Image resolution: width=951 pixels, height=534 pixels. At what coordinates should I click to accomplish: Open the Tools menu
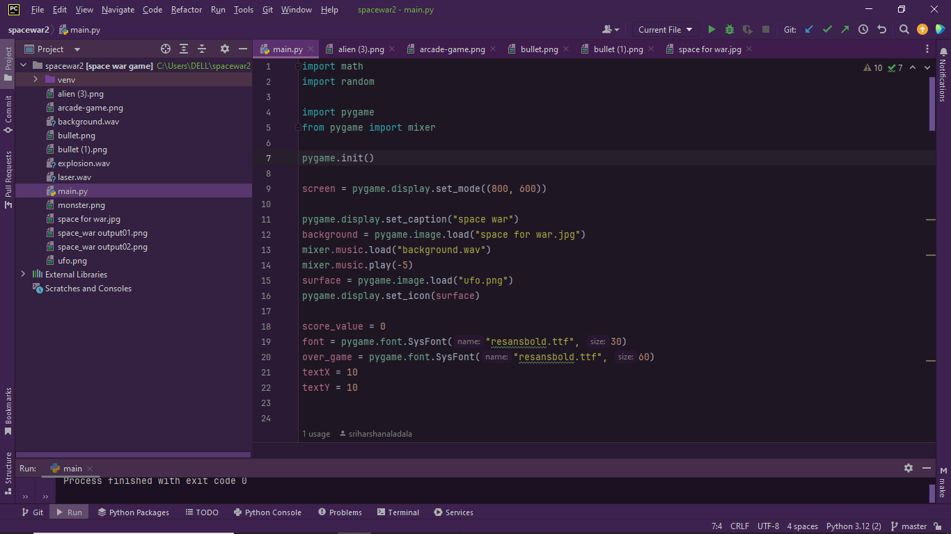[244, 10]
